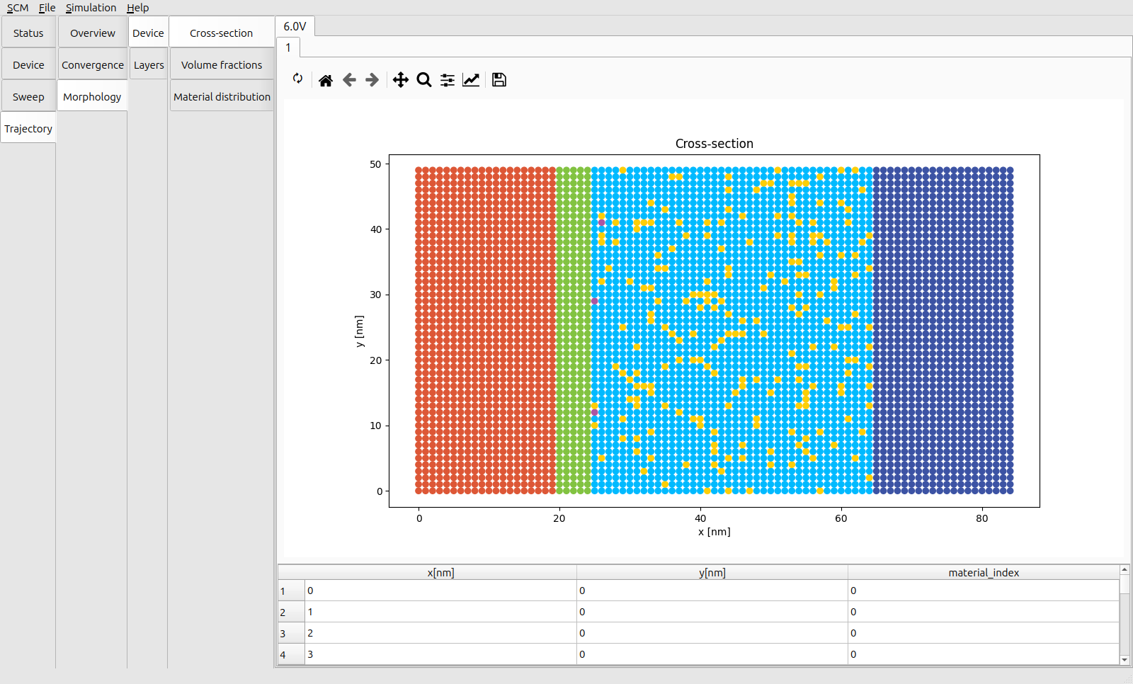Select the Layers tab
Screen dimensions: 1133x684
[149, 65]
